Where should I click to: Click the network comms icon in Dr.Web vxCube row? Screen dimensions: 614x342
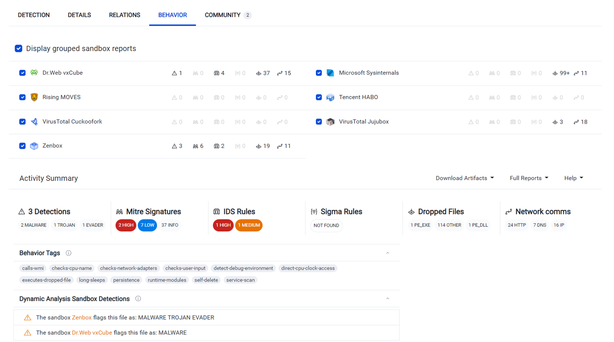[280, 73]
